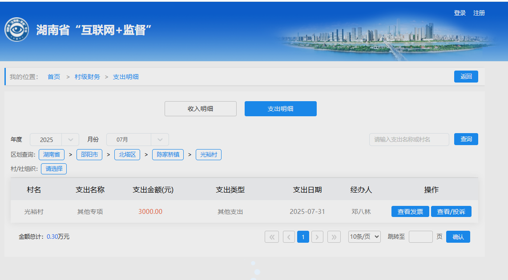Click the 登录 link
The image size is (508, 280).
click(x=460, y=13)
